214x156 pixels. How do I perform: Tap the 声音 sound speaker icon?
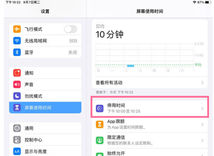17,85
